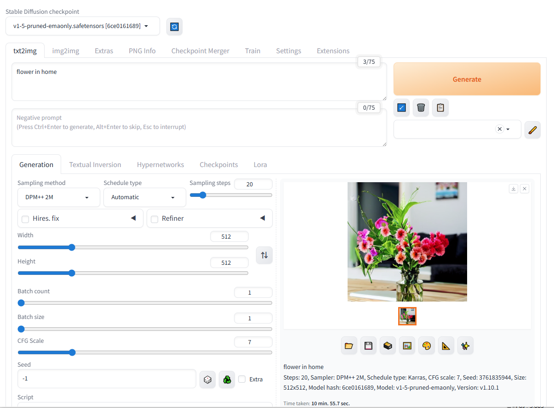Select the flower image thumbnail

tap(407, 316)
